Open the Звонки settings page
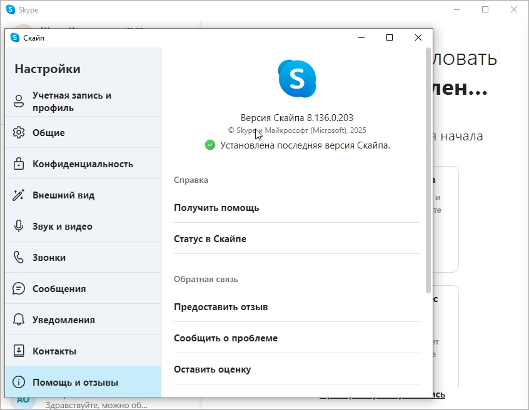Screen dimensions: 529x410 (x=83, y=257)
